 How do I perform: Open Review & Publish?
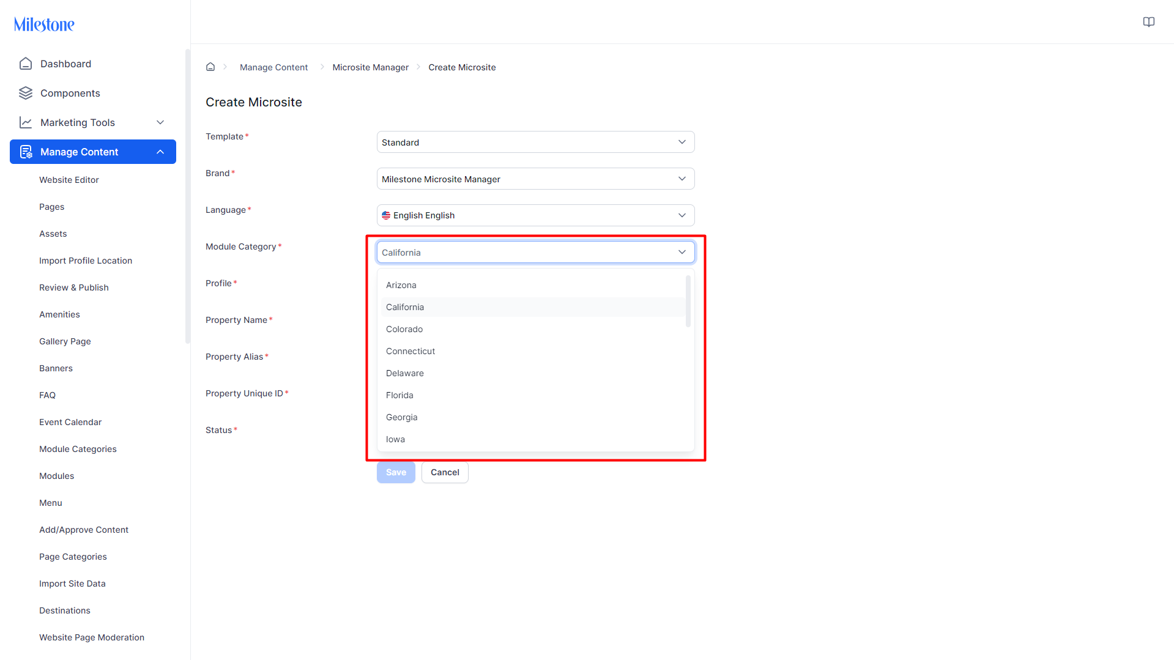(x=74, y=287)
